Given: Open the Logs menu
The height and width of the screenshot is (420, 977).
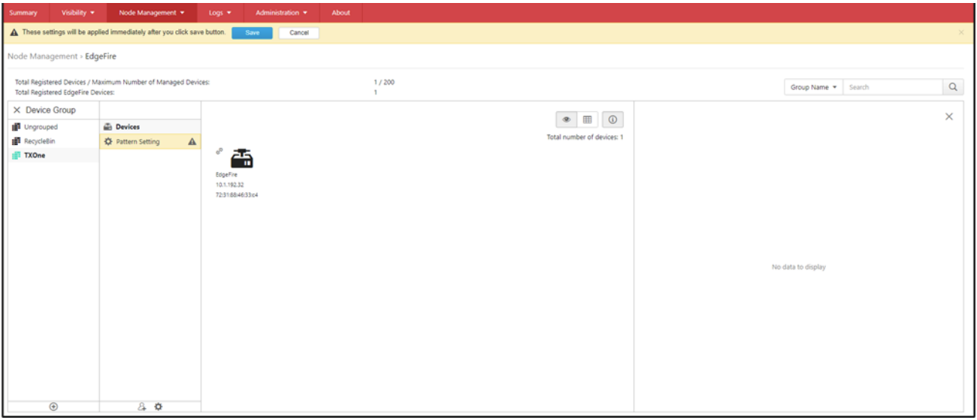Looking at the screenshot, I should point(220,13).
